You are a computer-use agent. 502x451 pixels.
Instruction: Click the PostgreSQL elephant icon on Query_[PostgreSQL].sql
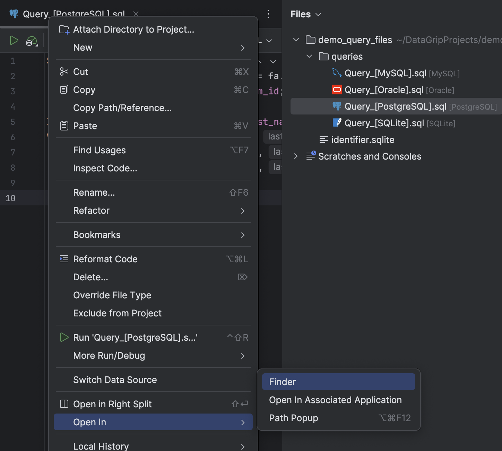click(x=337, y=106)
